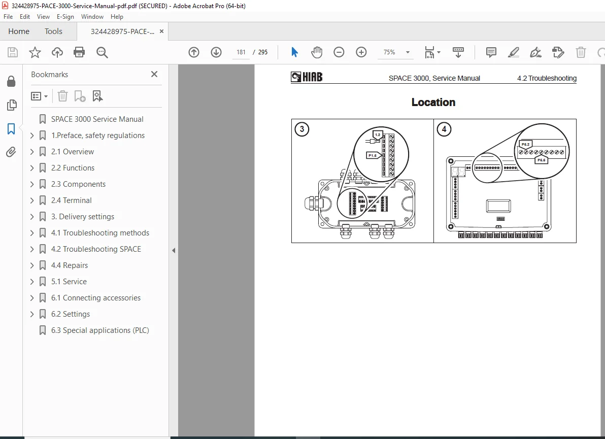This screenshot has height=439, width=605.
Task: Print the document using the printer icon
Action: (x=79, y=52)
